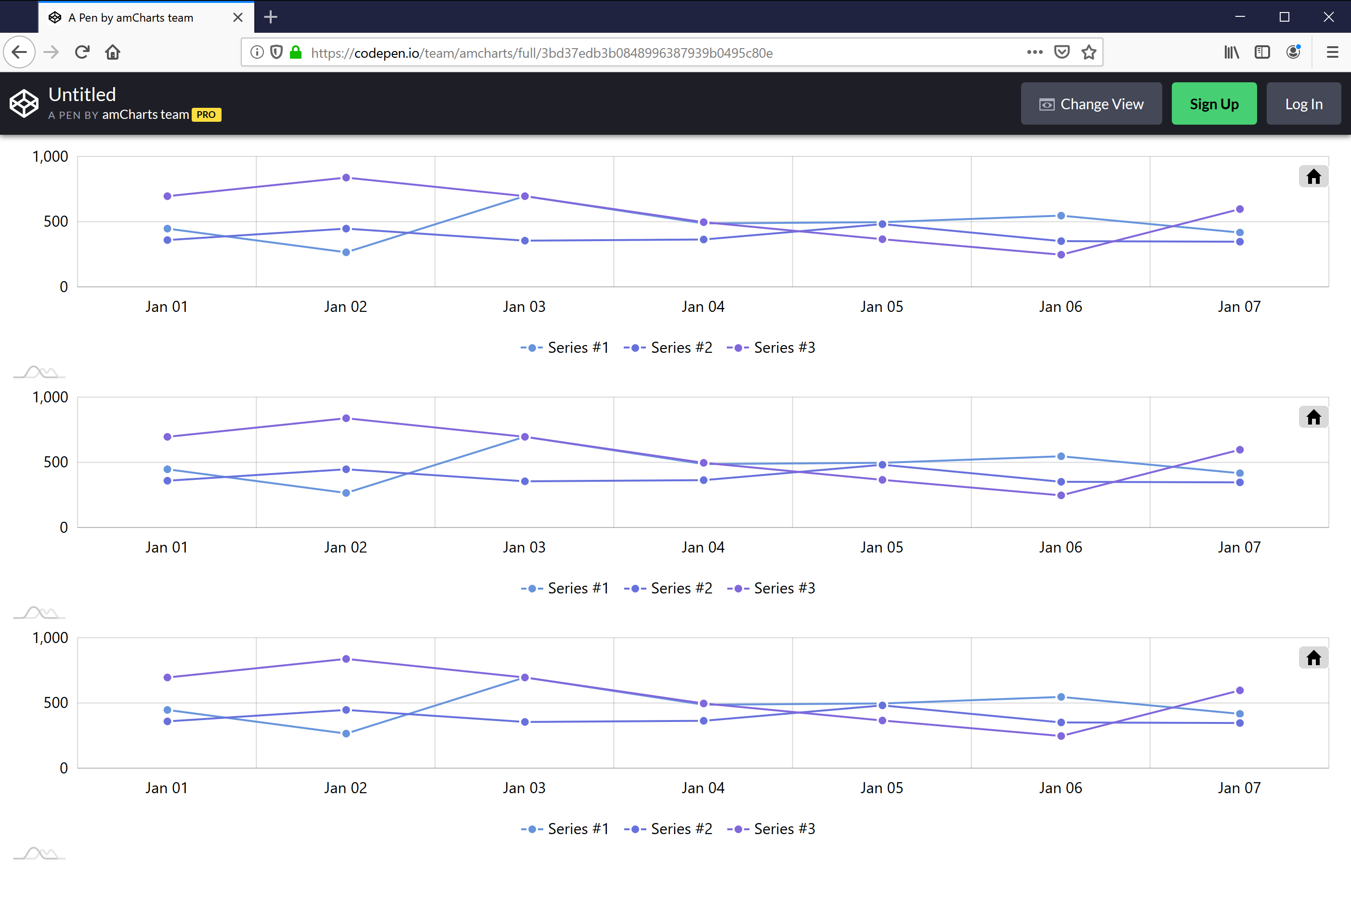Click the CodePen cube logo in the header
This screenshot has width=1351, height=901.
(24, 103)
